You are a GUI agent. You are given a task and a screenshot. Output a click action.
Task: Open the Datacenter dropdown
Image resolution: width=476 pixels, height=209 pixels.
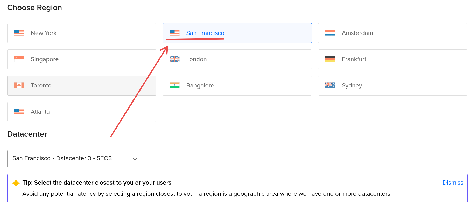(75, 159)
